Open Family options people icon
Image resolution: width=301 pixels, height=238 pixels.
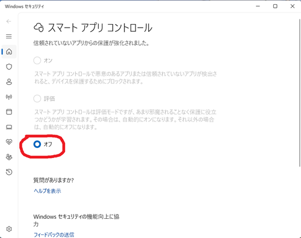coord(9,157)
